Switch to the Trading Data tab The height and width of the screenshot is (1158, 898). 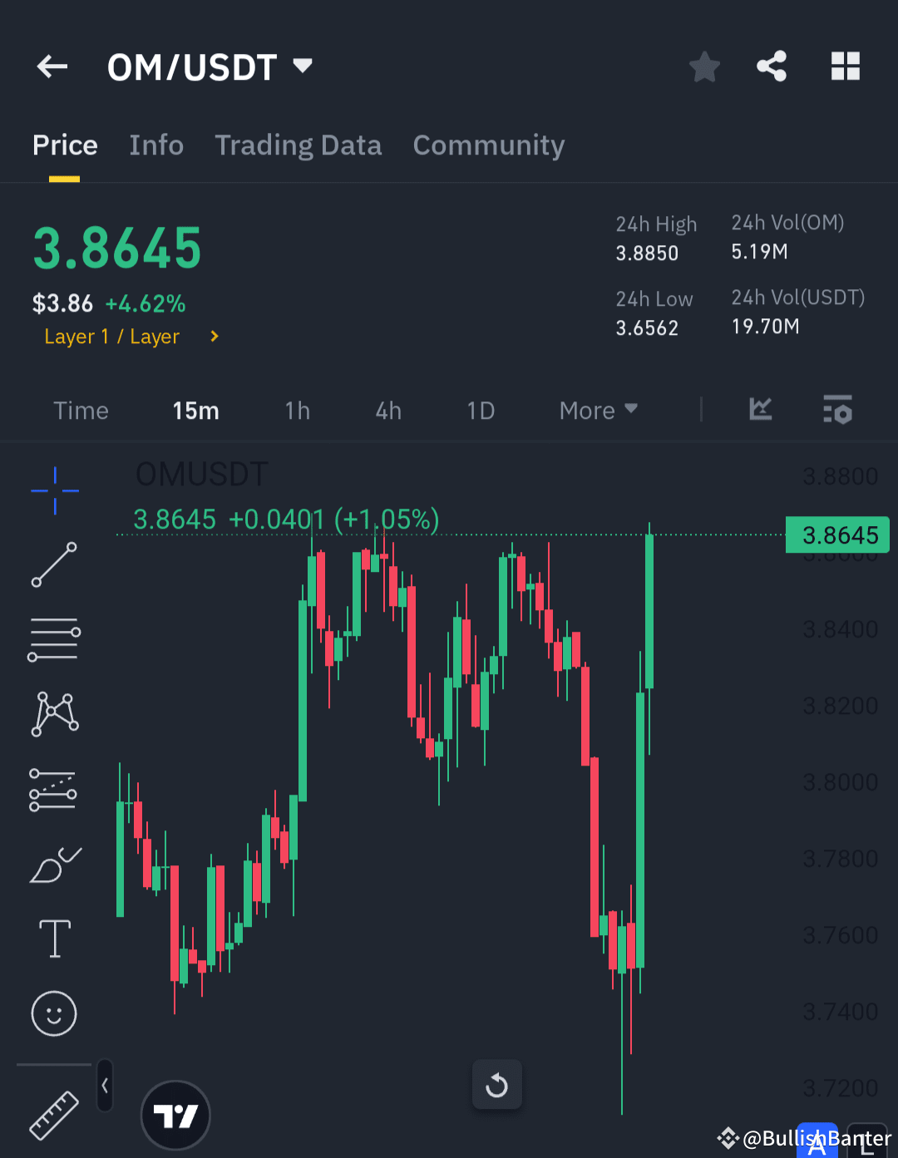[299, 145]
